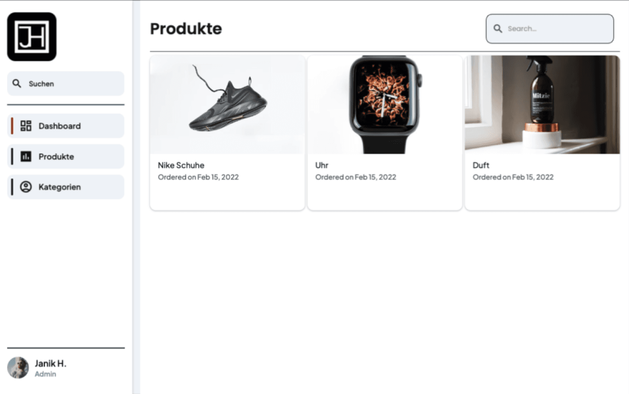This screenshot has width=629, height=394.
Task: Click the Kategorien user circle icon
Action: 26,187
